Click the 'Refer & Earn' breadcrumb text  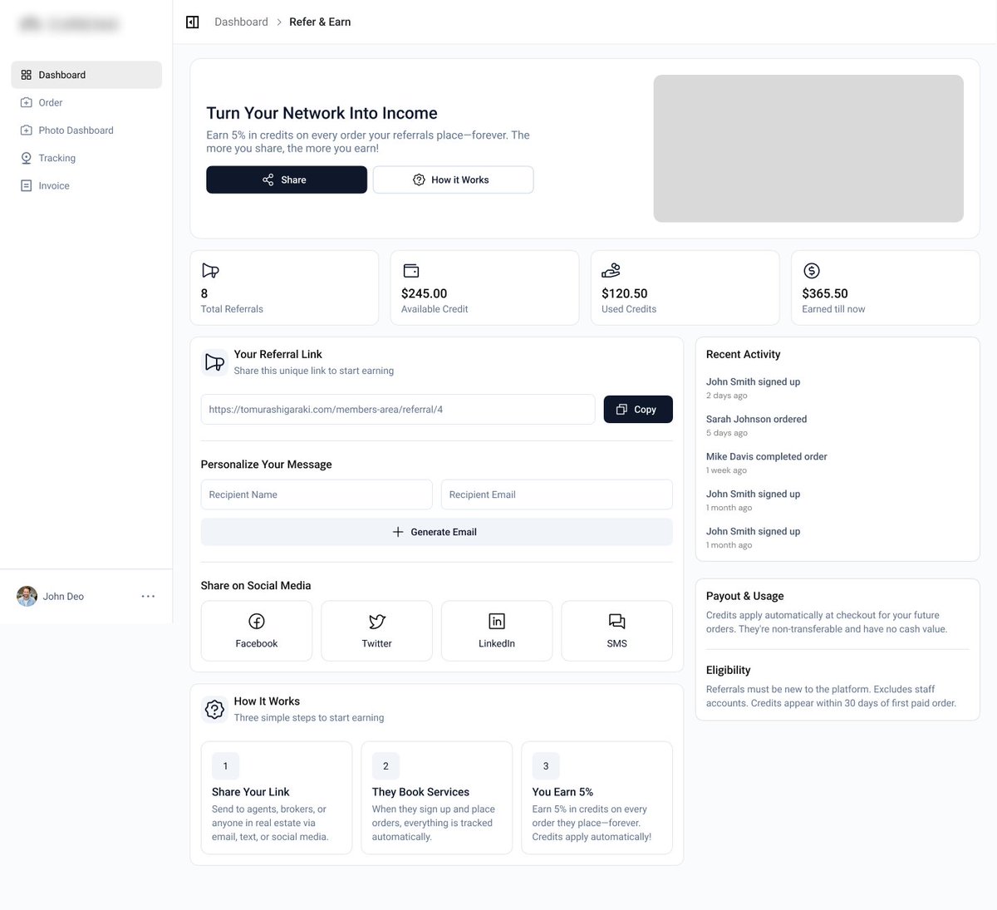(320, 22)
